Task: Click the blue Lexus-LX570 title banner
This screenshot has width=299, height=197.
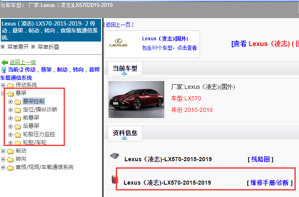Action: tap(51, 30)
